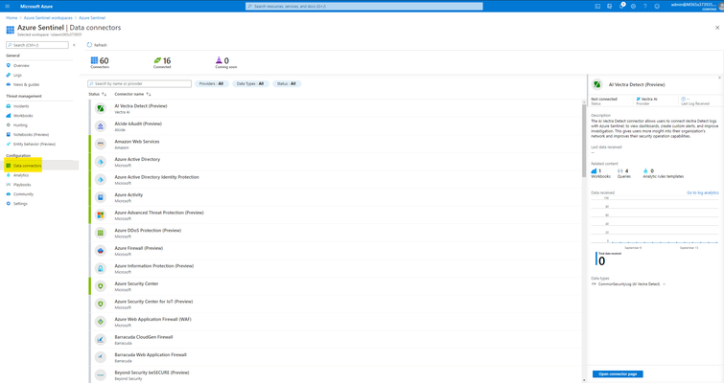This screenshot has height=383, width=724.
Task: Open the Azure portal hamburger menu
Action: point(7,6)
